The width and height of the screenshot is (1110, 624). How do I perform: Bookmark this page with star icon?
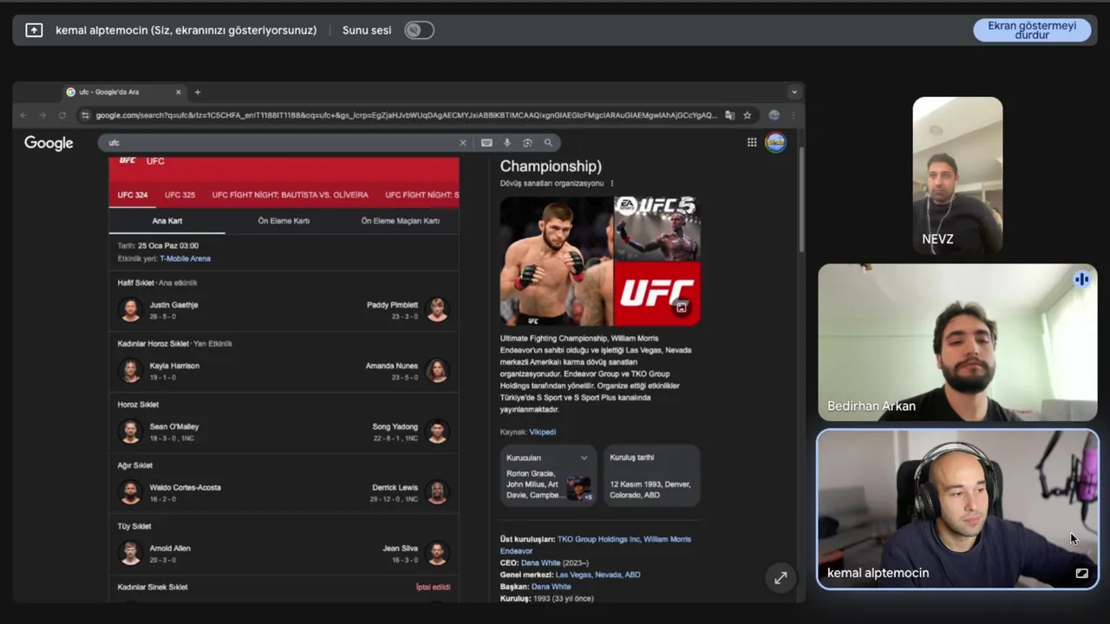(748, 115)
